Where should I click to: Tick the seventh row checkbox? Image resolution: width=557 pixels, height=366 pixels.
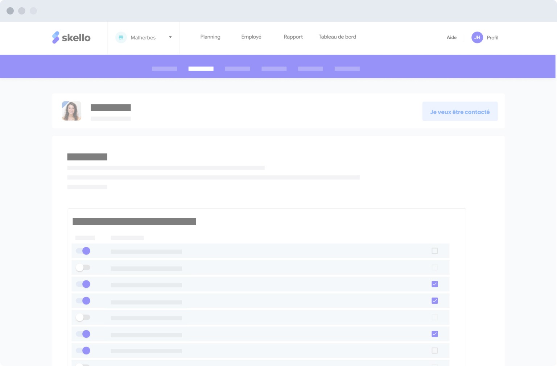click(x=435, y=350)
